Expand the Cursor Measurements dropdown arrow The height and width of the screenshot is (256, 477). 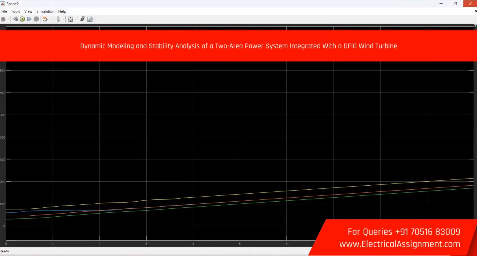pos(95,19)
